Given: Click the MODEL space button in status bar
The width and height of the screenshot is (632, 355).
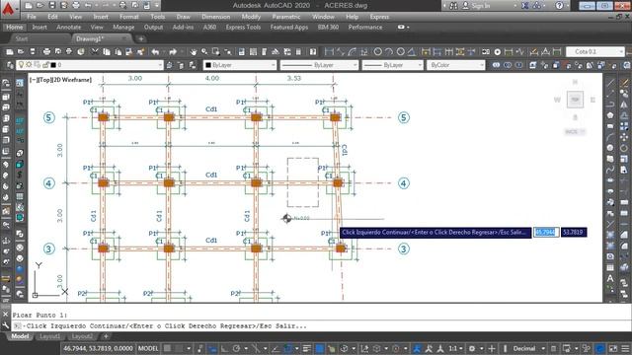Looking at the screenshot, I should tap(148, 348).
